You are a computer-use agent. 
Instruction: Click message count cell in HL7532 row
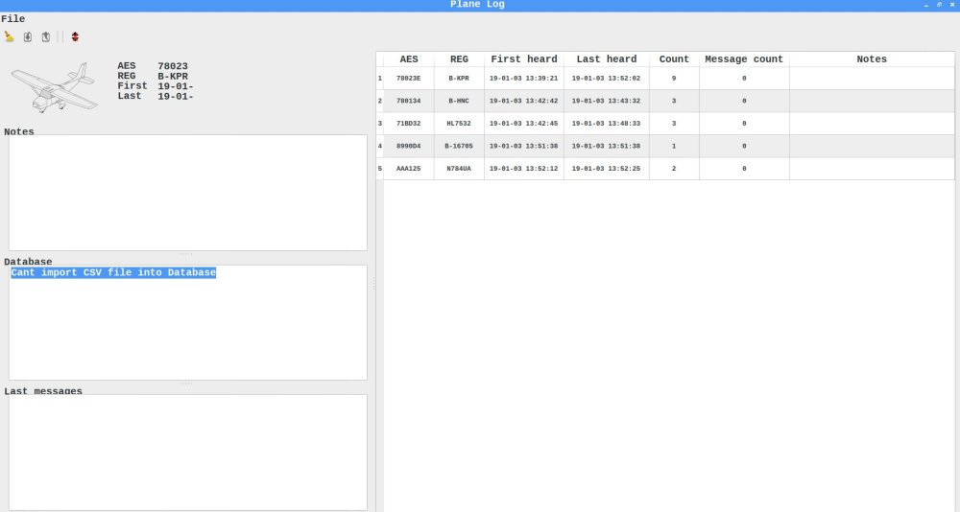coord(744,124)
